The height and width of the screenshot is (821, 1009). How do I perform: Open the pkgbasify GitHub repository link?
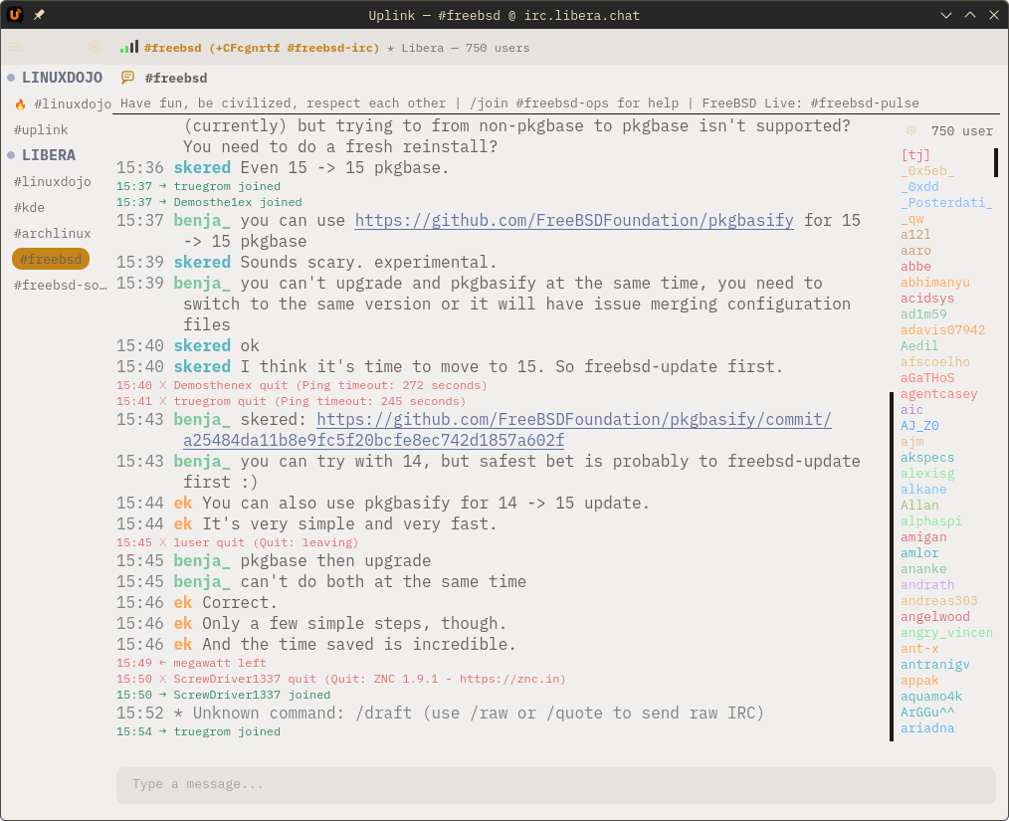[x=574, y=220]
